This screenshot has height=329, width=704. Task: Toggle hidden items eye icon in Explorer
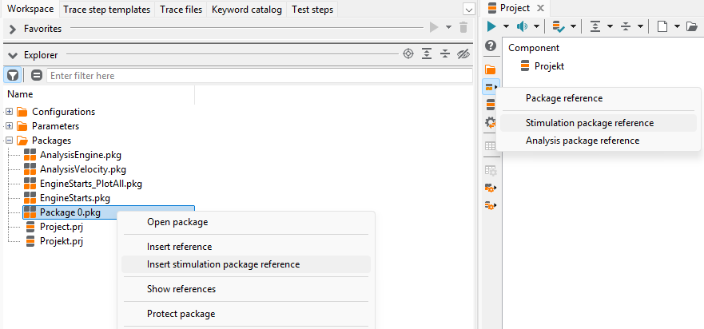point(463,54)
